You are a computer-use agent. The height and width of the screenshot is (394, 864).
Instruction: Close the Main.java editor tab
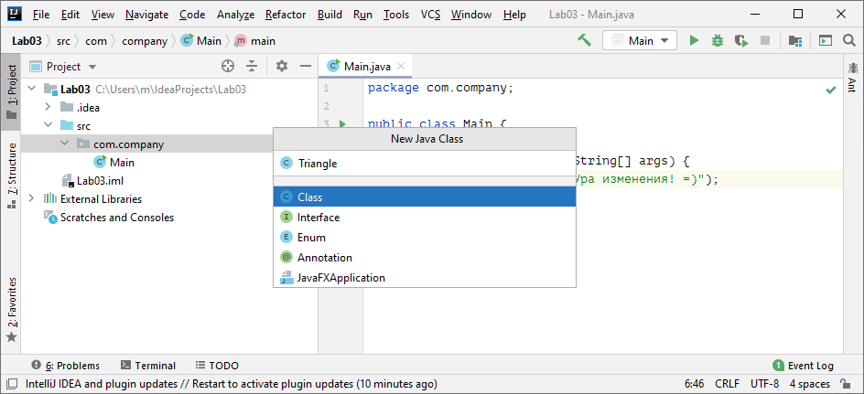(x=401, y=67)
